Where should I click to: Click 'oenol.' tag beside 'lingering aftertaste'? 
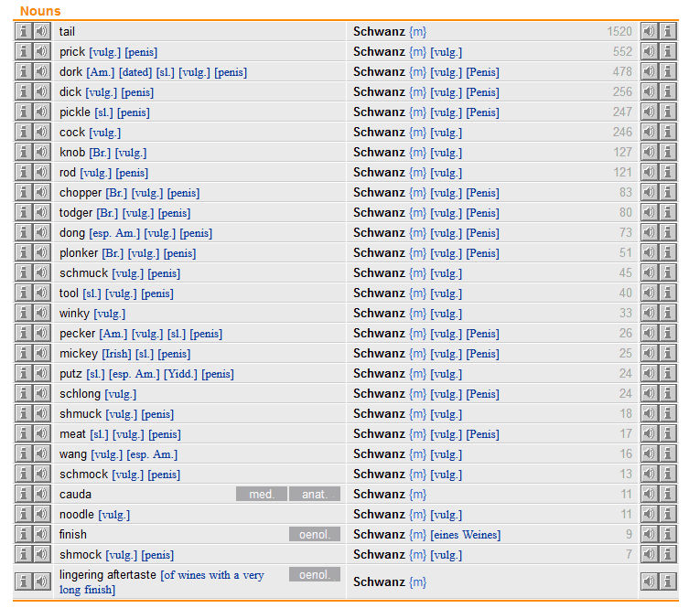point(314,575)
